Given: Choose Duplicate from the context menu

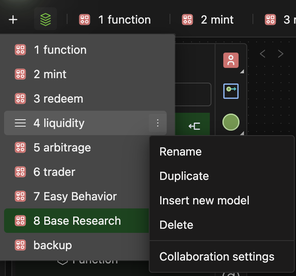Looking at the screenshot, I should pos(184,176).
